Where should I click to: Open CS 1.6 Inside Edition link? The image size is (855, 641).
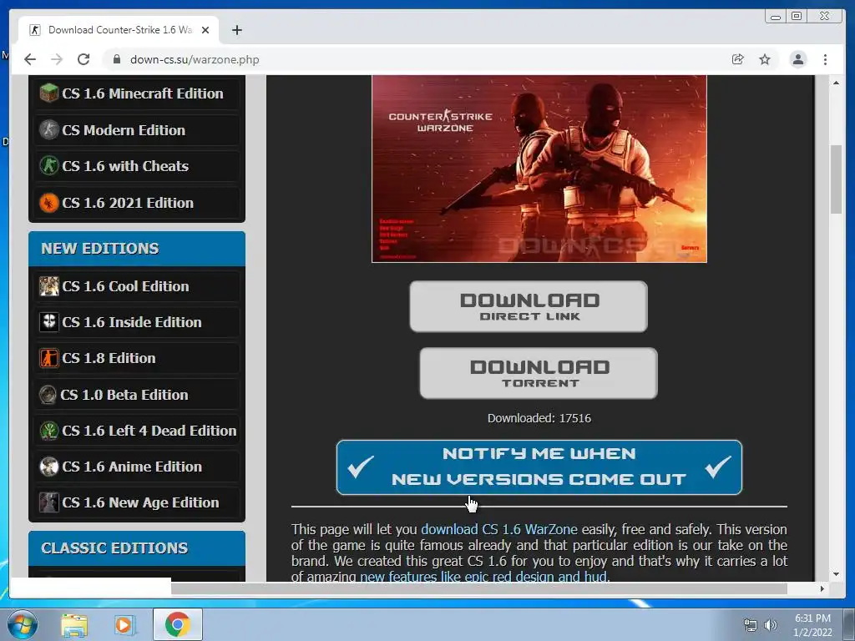[x=131, y=322]
